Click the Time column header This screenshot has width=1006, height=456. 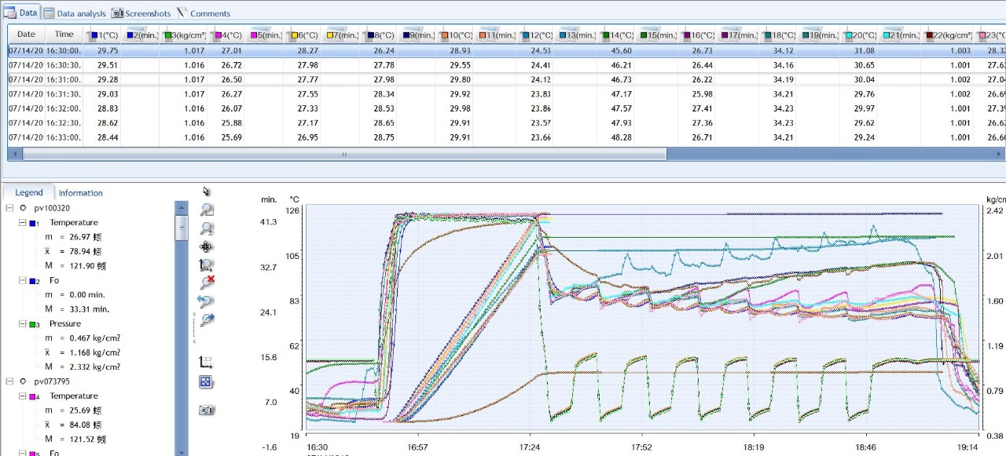(x=64, y=35)
